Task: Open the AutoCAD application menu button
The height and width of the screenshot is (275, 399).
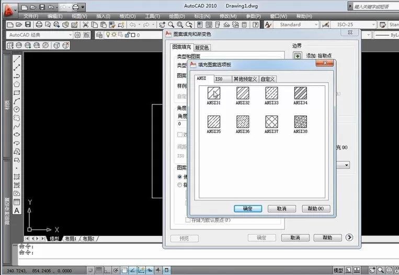Action: [x=9, y=9]
